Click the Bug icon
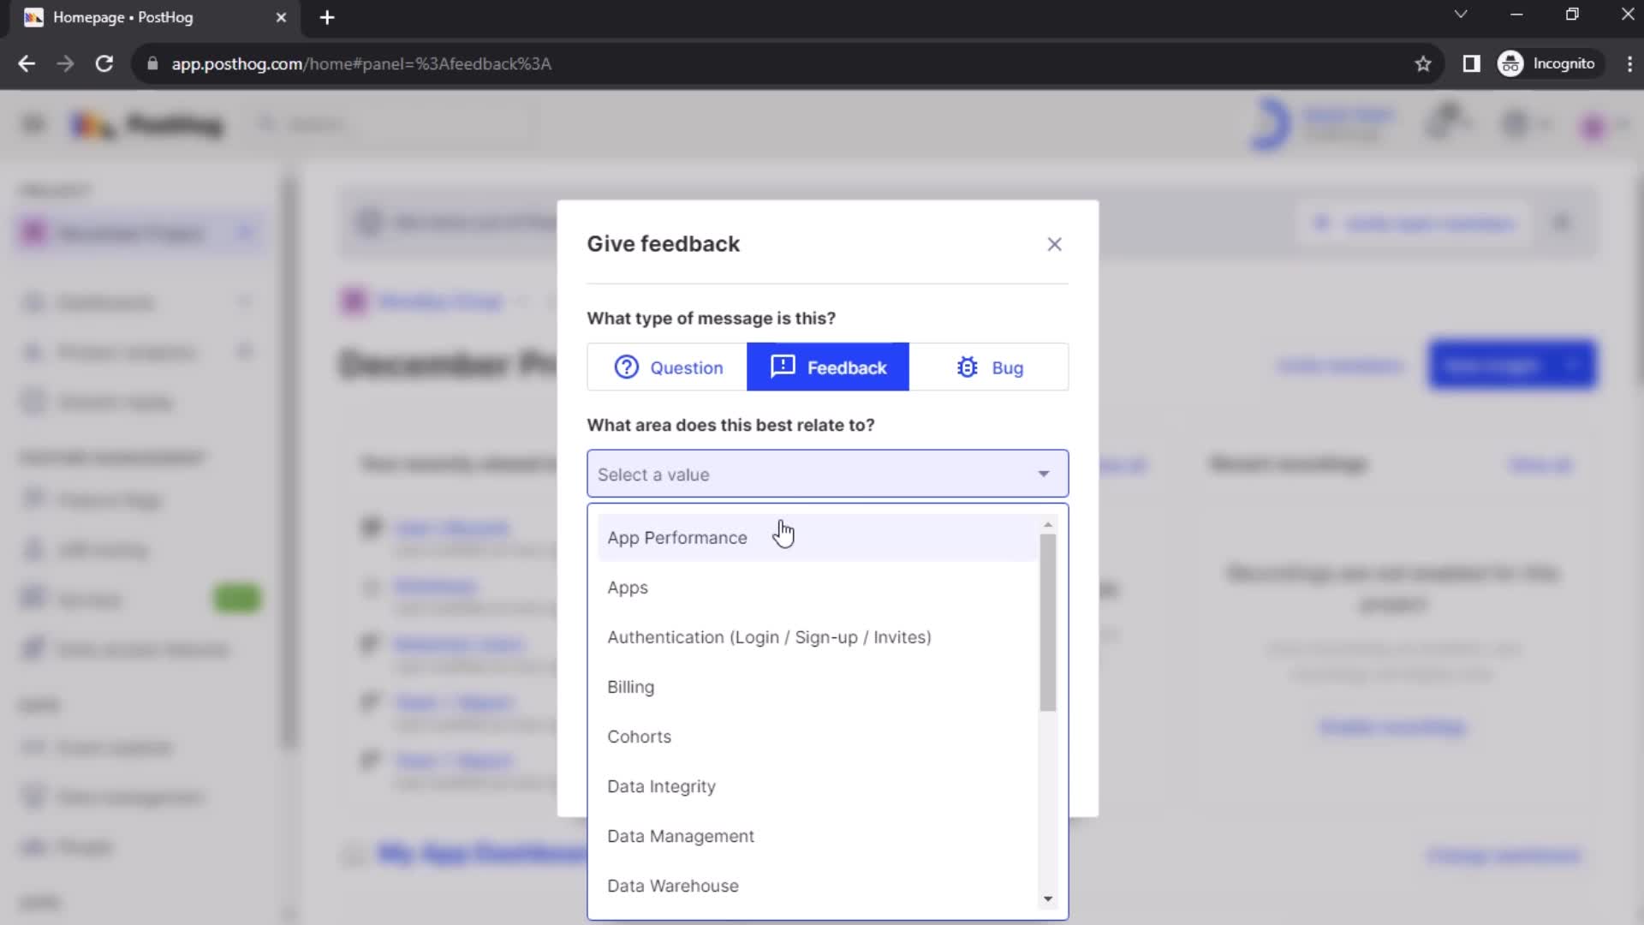1644x925 pixels. coord(967,367)
